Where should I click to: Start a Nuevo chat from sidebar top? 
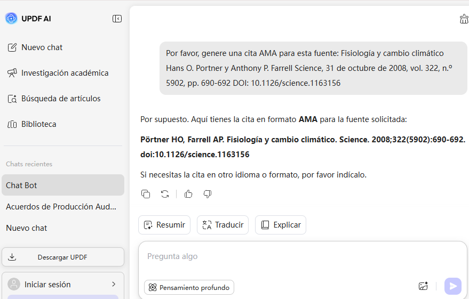coord(35,47)
